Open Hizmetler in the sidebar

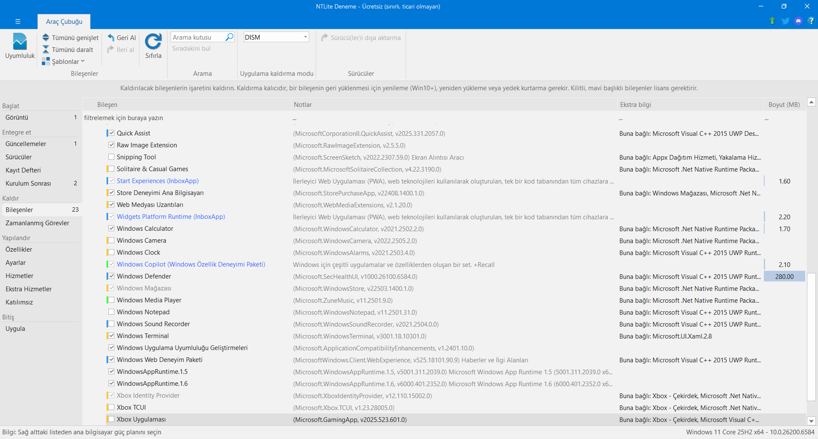point(41,275)
